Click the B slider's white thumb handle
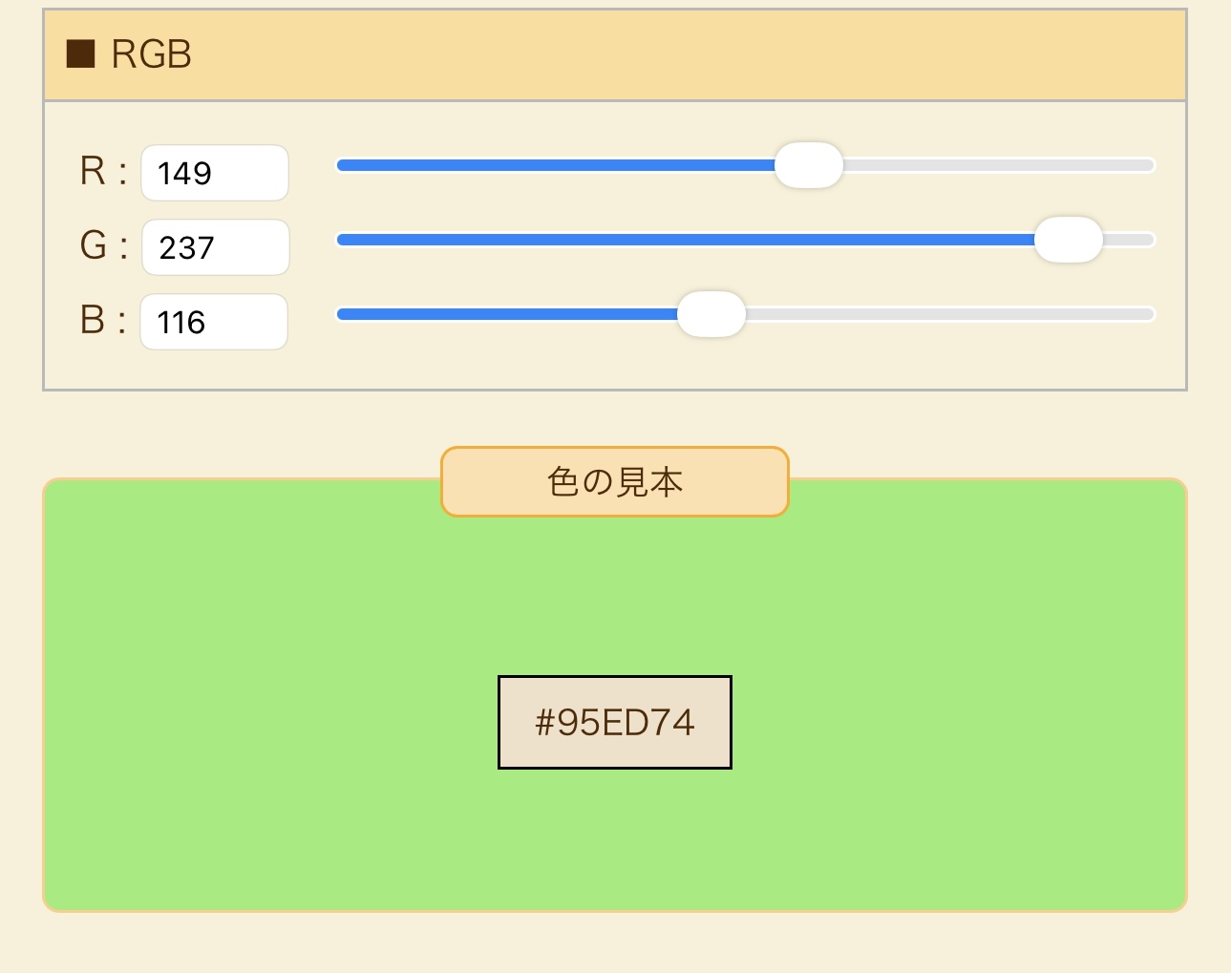 711,314
